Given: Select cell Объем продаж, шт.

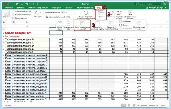Looking at the screenshot, I should click(27, 33).
